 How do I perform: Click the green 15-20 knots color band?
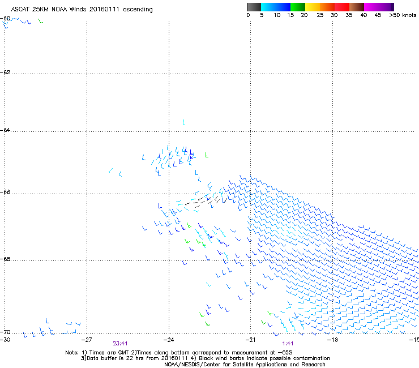(298, 7)
